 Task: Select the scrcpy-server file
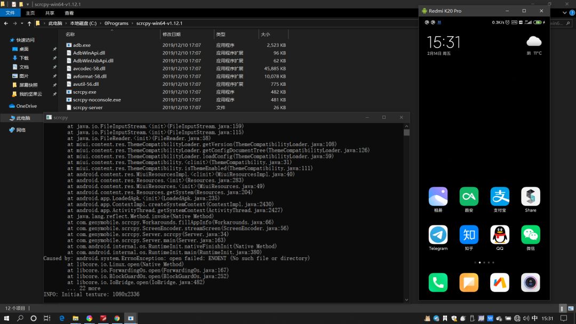(x=87, y=108)
